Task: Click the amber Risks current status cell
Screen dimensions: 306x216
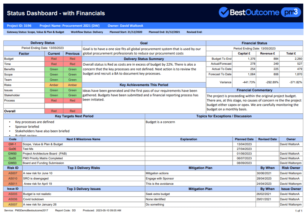Action: (54, 85)
